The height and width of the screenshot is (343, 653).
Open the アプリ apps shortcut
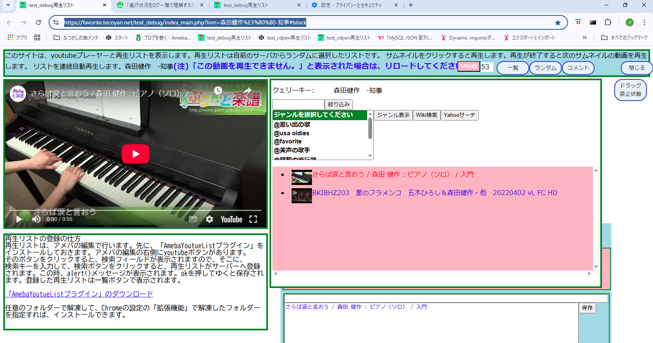pos(17,37)
